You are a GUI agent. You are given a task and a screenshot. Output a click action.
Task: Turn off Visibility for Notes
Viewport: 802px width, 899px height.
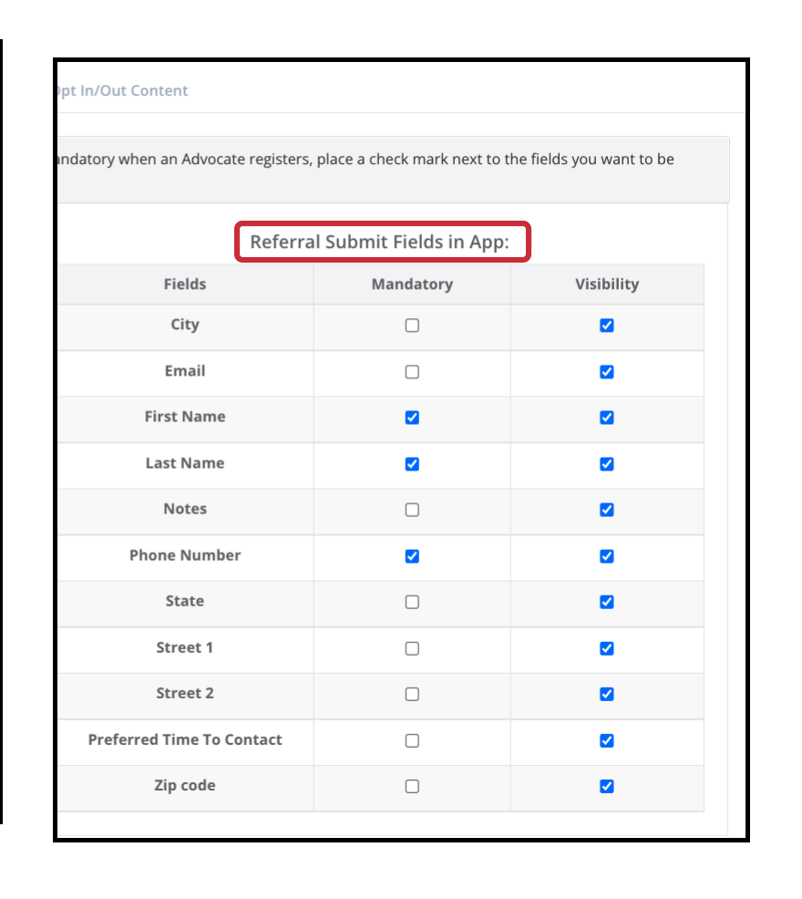607,510
